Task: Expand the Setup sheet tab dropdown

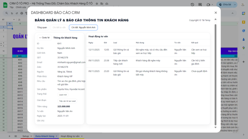Action: coord(31,136)
